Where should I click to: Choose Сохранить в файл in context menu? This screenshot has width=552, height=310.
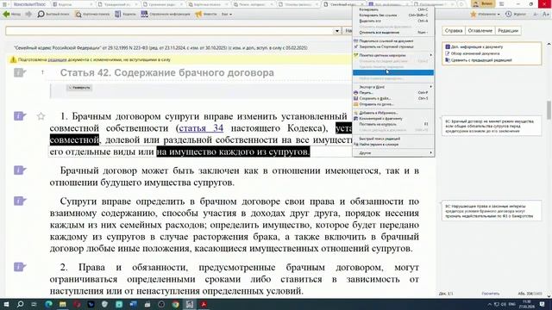(x=393, y=98)
